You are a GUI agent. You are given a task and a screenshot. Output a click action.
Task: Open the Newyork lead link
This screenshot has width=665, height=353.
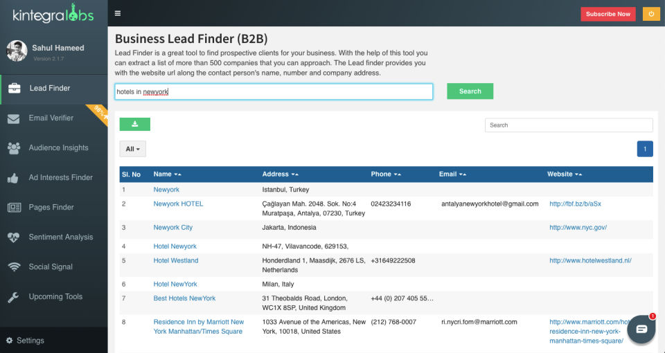[x=166, y=190]
